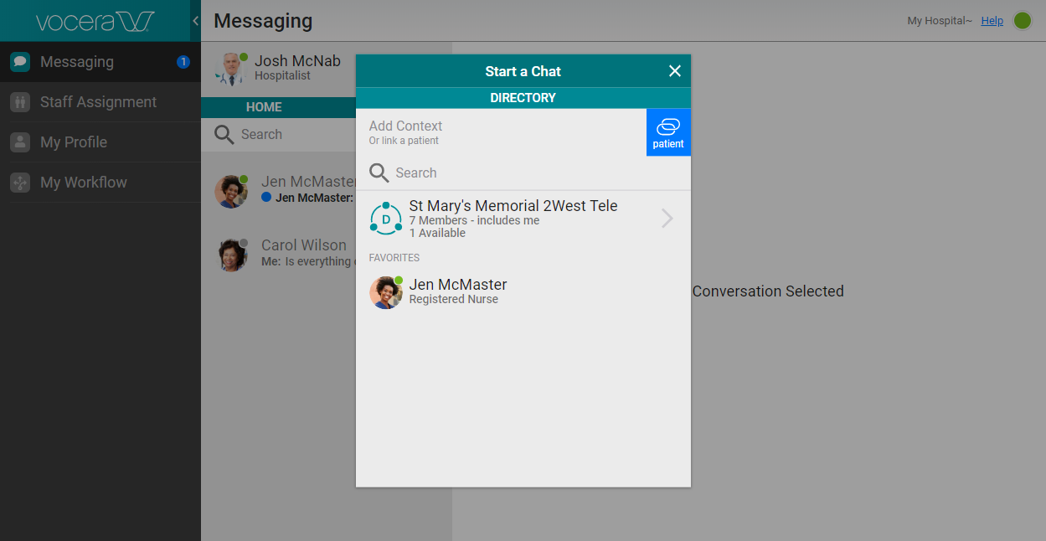Click the My Profile person icon
This screenshot has width=1046, height=541.
click(x=20, y=142)
